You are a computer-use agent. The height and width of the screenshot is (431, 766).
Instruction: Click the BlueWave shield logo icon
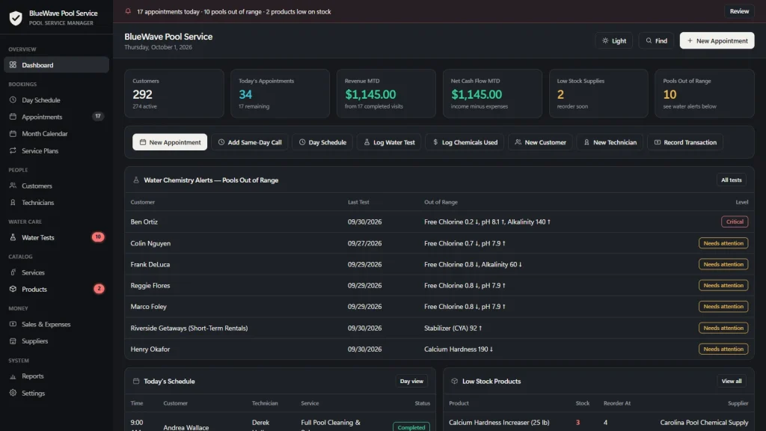(16, 18)
